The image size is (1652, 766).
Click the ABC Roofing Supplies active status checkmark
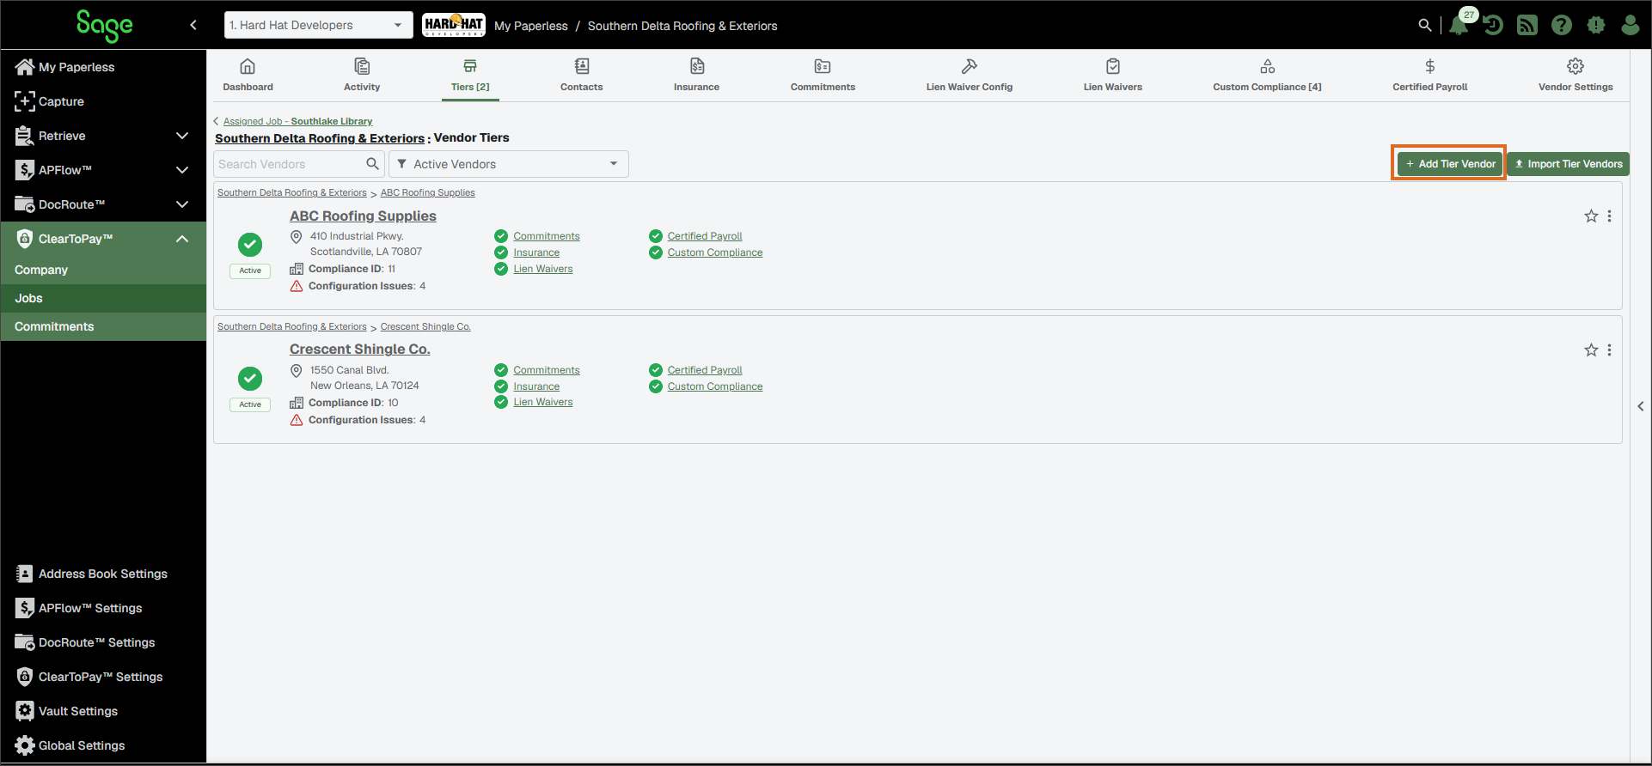[250, 245]
